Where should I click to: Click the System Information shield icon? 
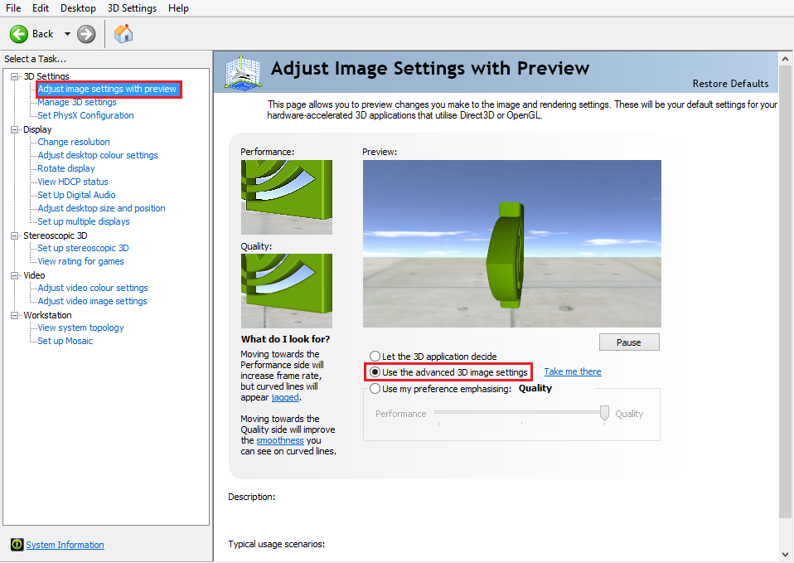point(17,545)
